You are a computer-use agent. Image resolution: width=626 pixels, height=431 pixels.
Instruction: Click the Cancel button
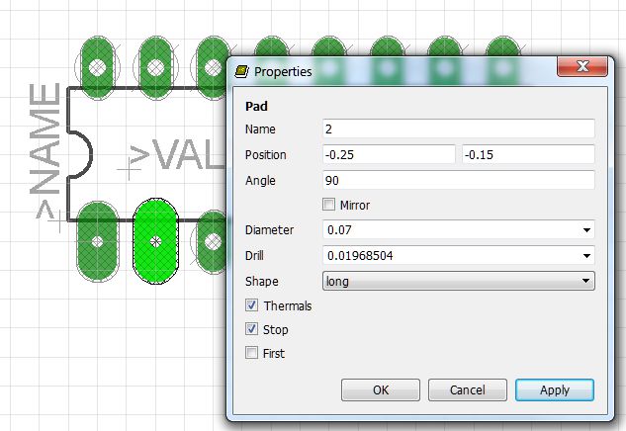click(467, 389)
